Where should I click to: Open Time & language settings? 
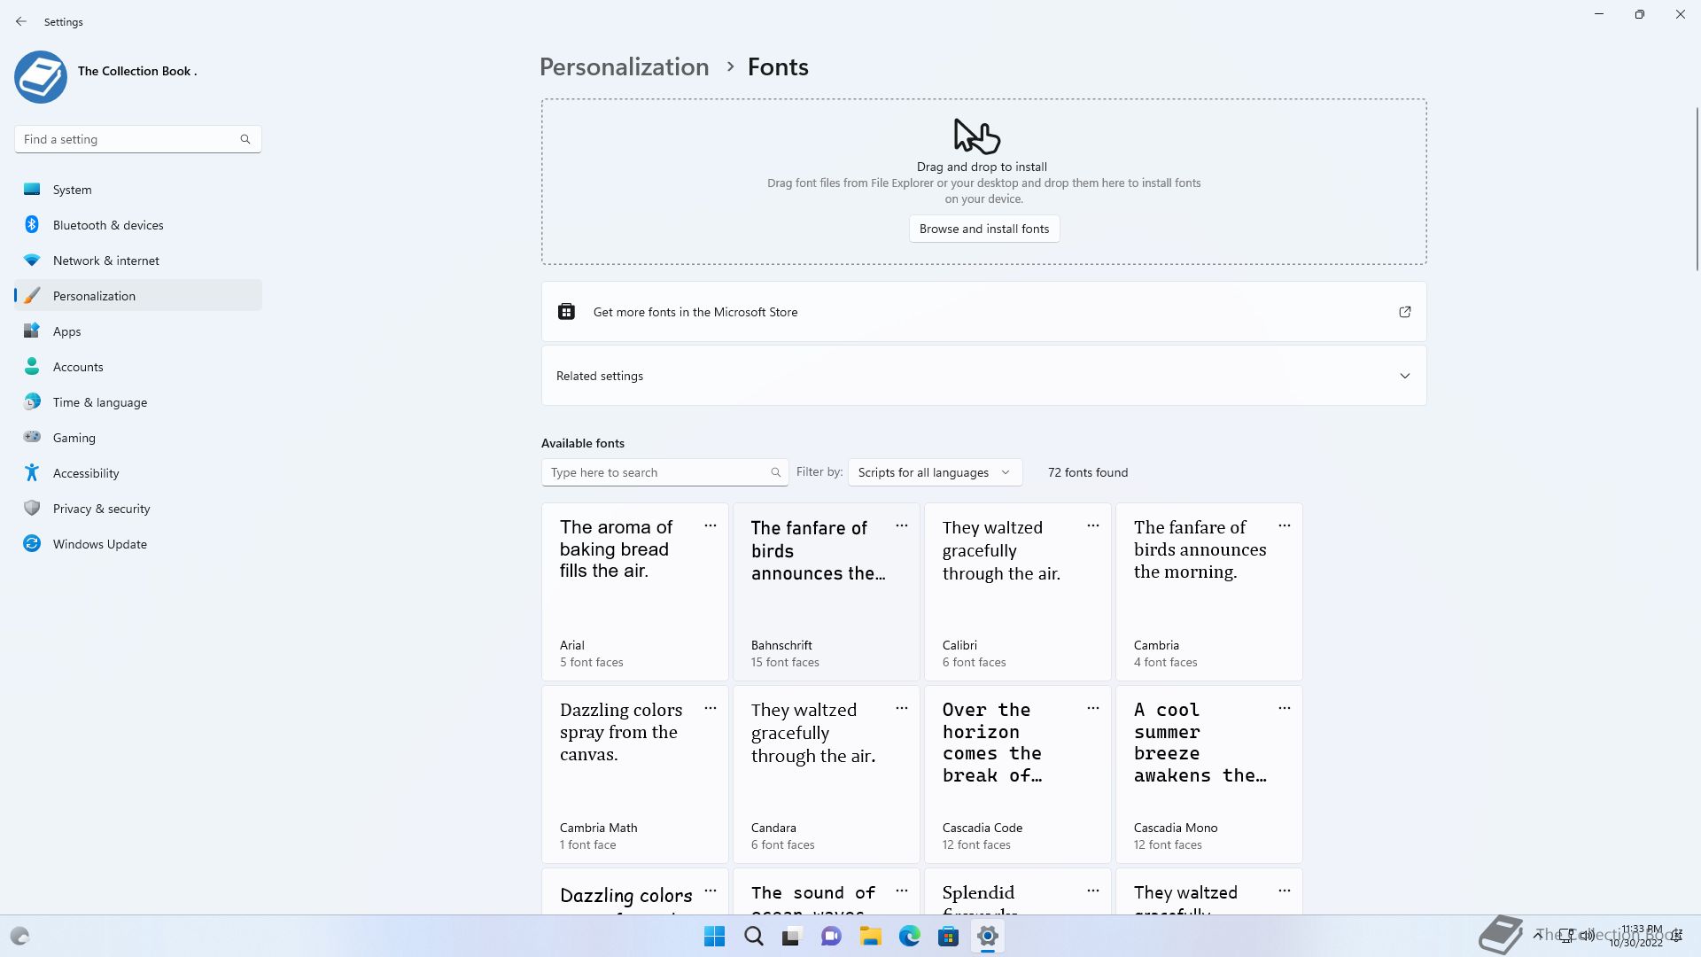[138, 402]
